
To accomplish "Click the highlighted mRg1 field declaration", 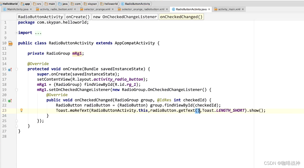I will coord(77,54).
